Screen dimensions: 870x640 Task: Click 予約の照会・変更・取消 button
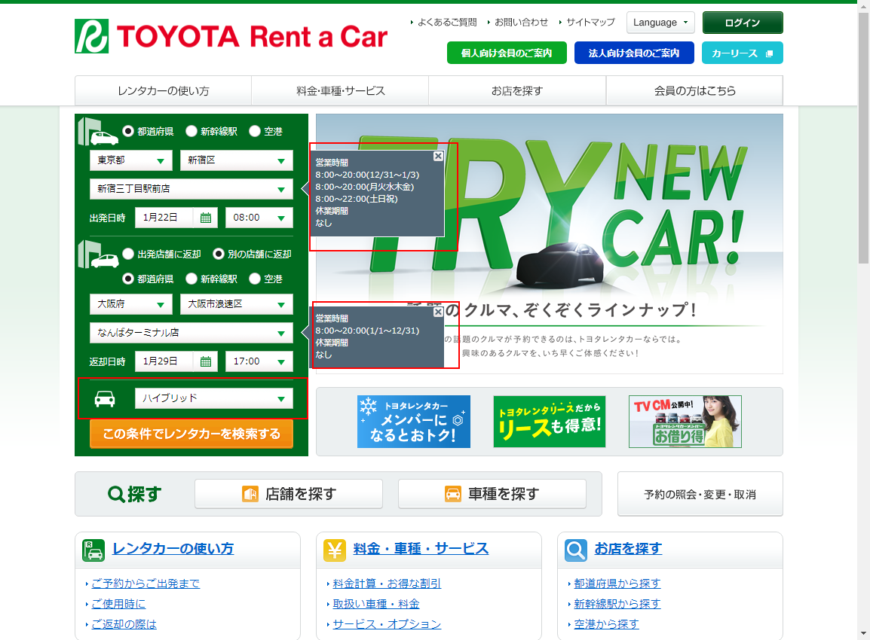point(700,494)
